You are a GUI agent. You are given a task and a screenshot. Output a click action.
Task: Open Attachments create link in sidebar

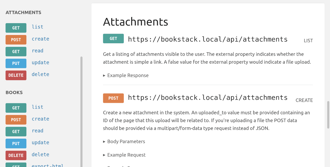click(40, 39)
